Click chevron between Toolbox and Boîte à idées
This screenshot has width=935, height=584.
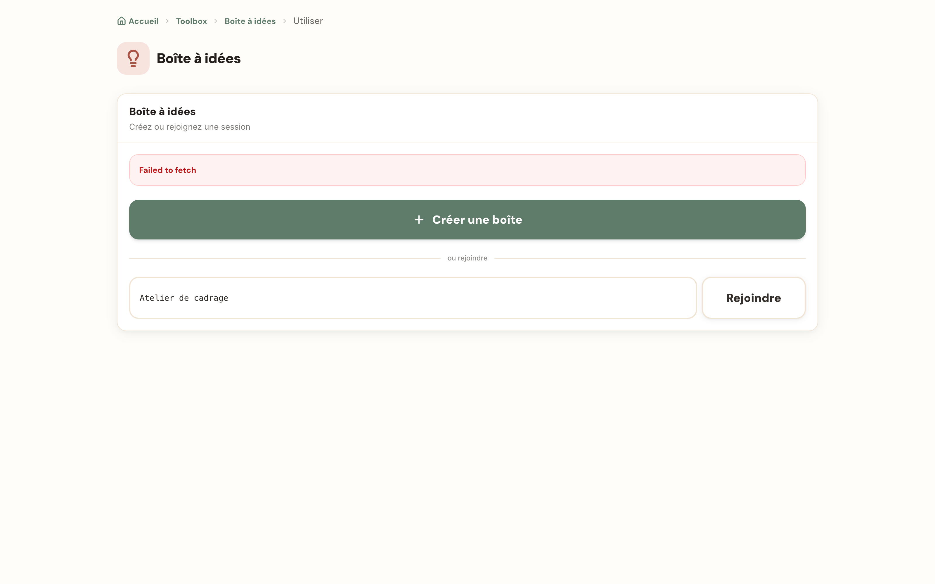click(216, 21)
